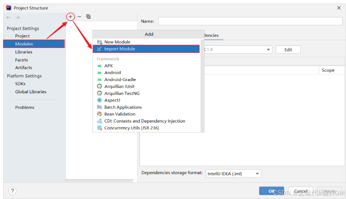Viewport: 346px width, 199px height.
Task: Click the Add popup vertical scrollbar
Action: click(202, 85)
